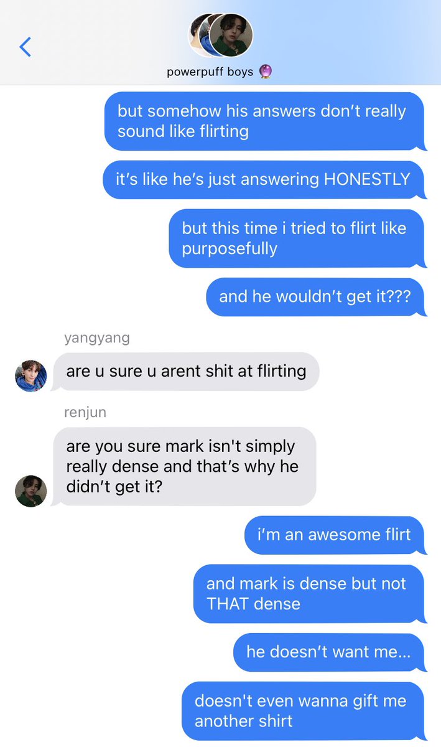Tap the "mark is dense but not THAT dense" bubble

click(310, 593)
